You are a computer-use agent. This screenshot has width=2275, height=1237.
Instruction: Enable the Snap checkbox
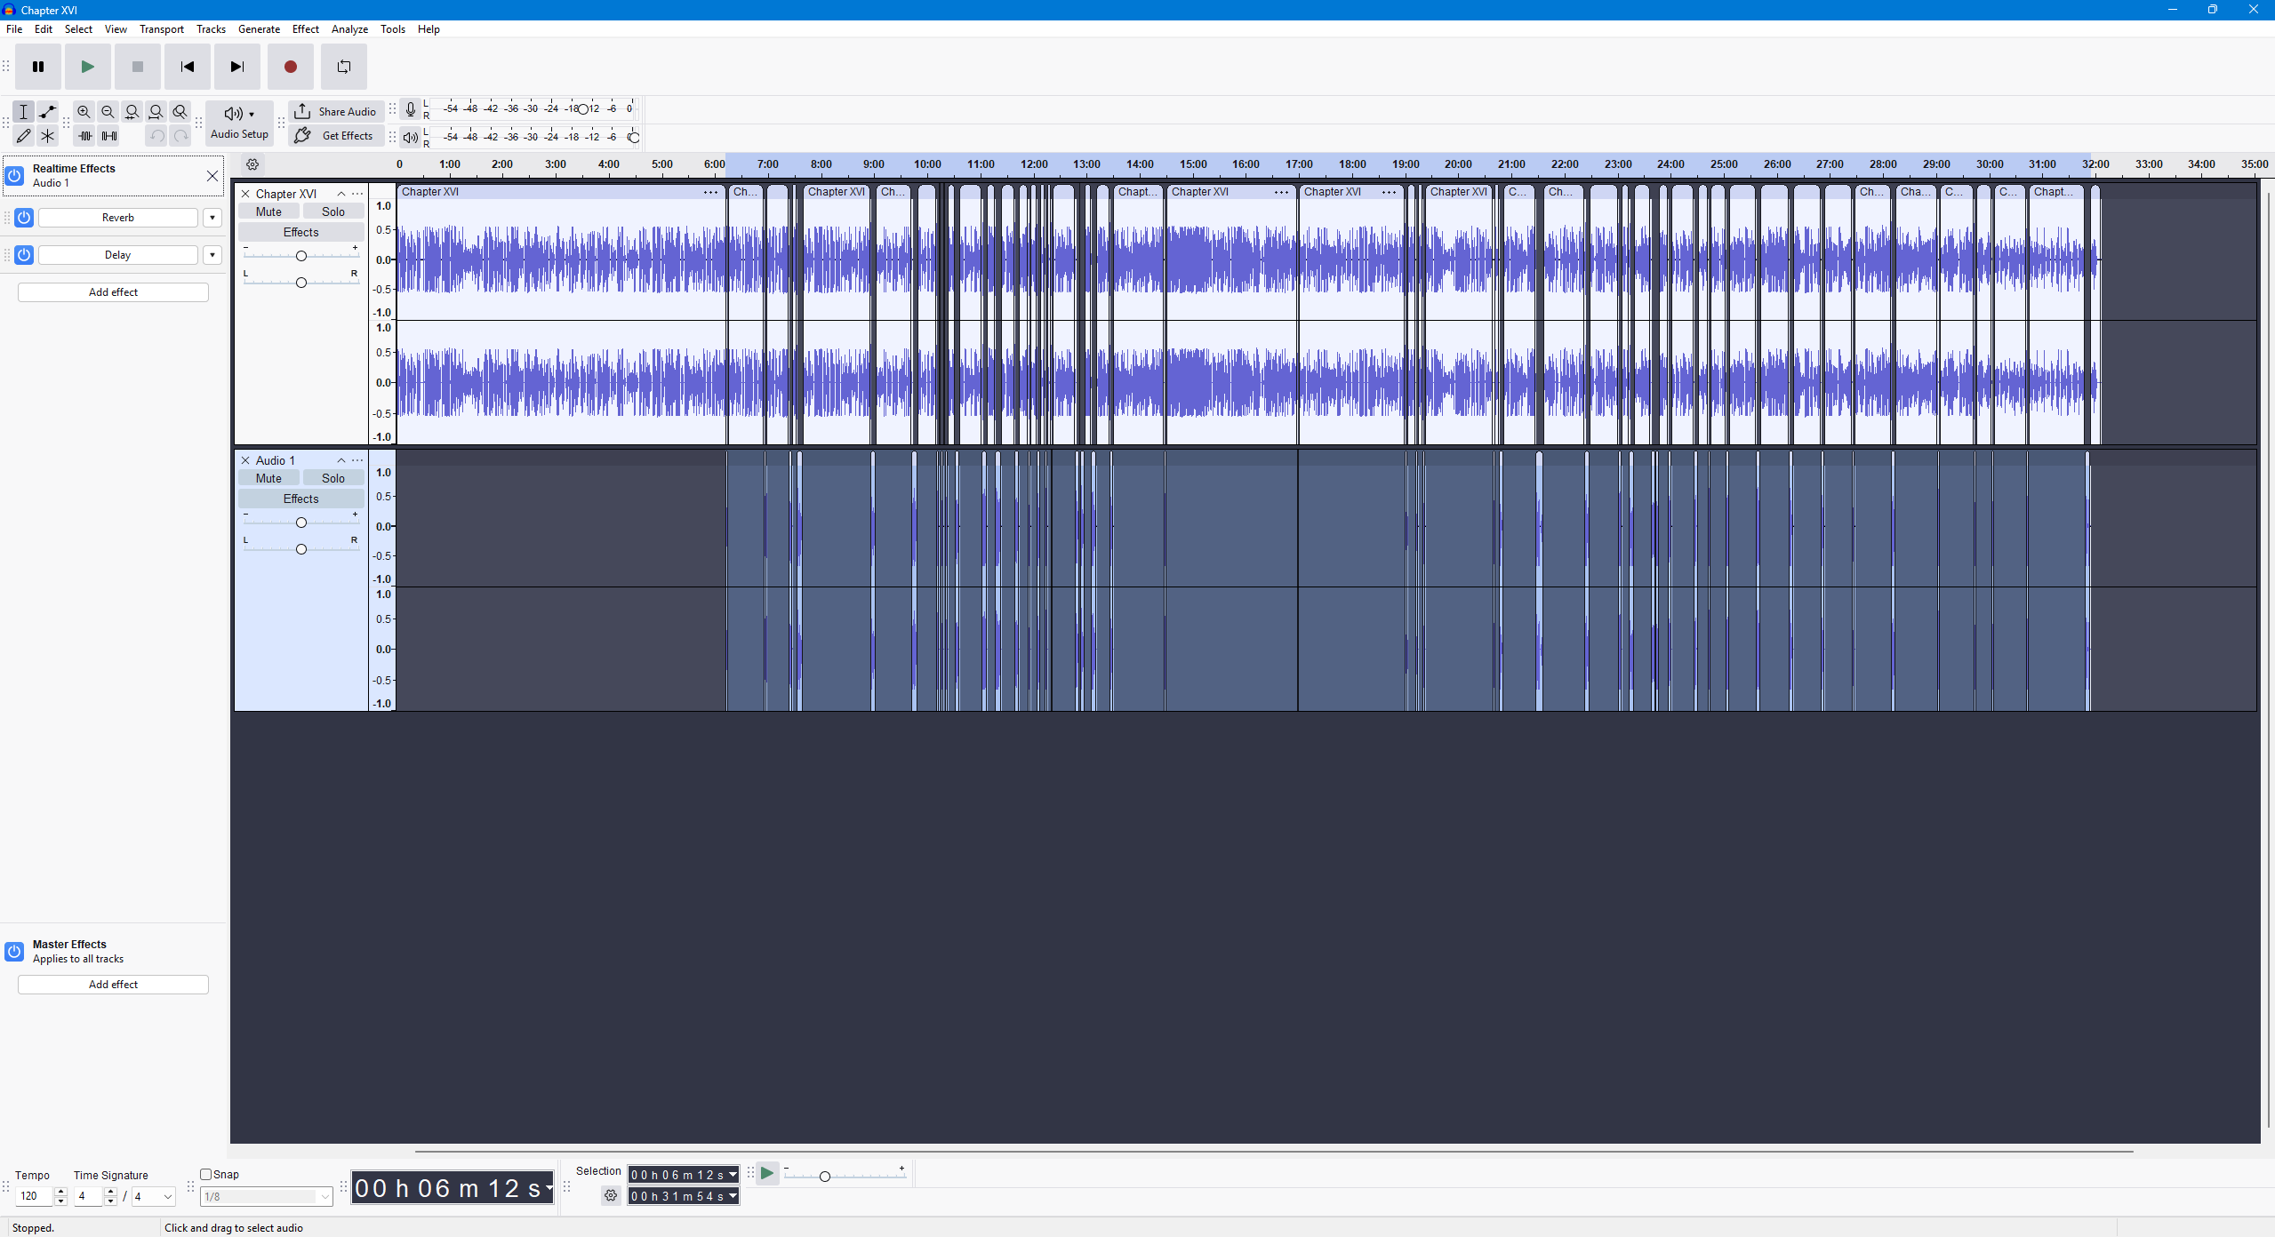coord(206,1174)
